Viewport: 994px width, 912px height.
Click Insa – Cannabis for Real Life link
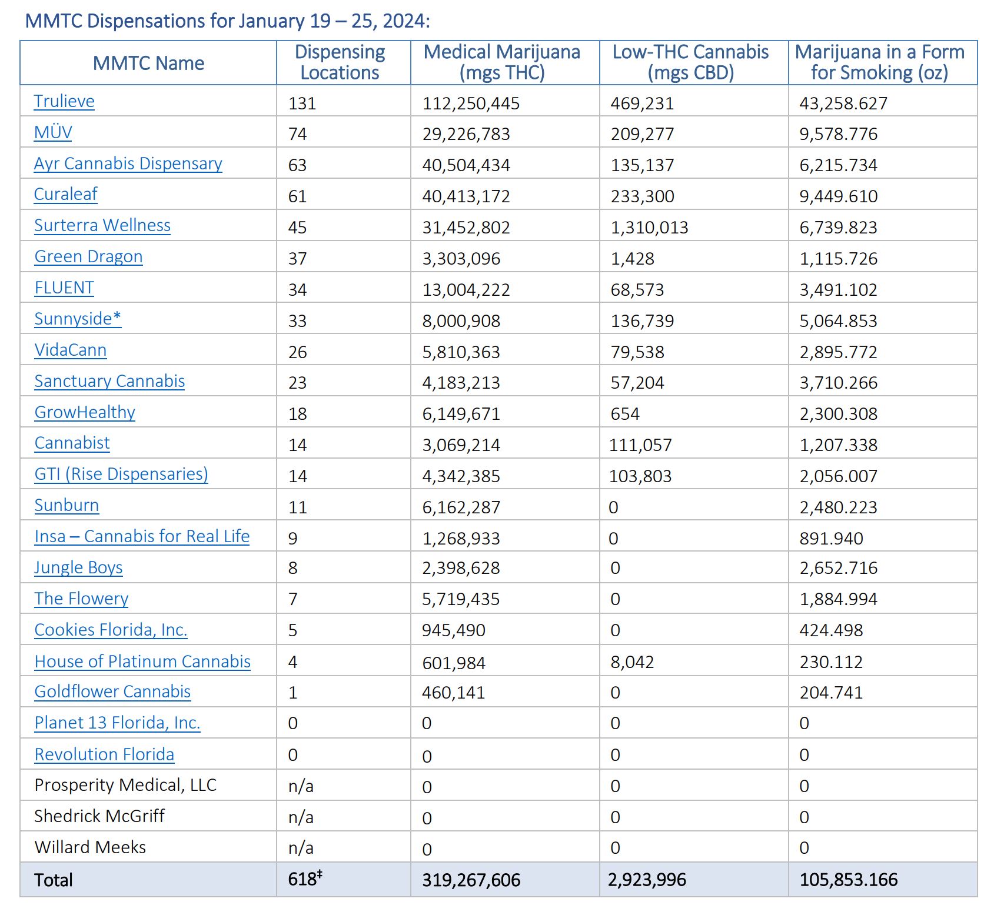(x=142, y=536)
